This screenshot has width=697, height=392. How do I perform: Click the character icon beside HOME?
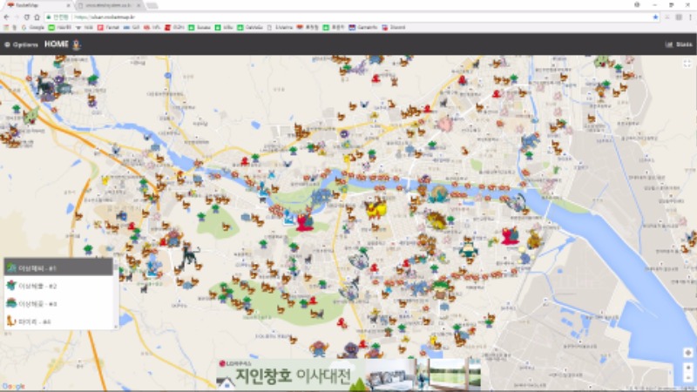pos(77,44)
